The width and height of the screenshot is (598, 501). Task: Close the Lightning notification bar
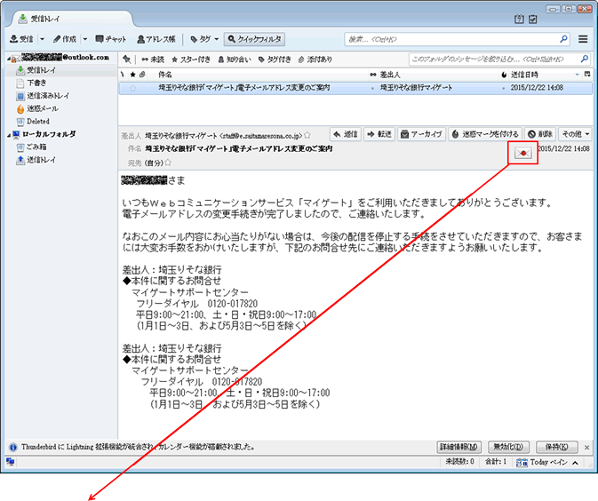coord(587,447)
